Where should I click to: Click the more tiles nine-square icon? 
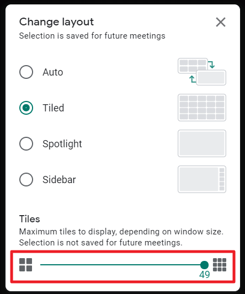(x=220, y=265)
